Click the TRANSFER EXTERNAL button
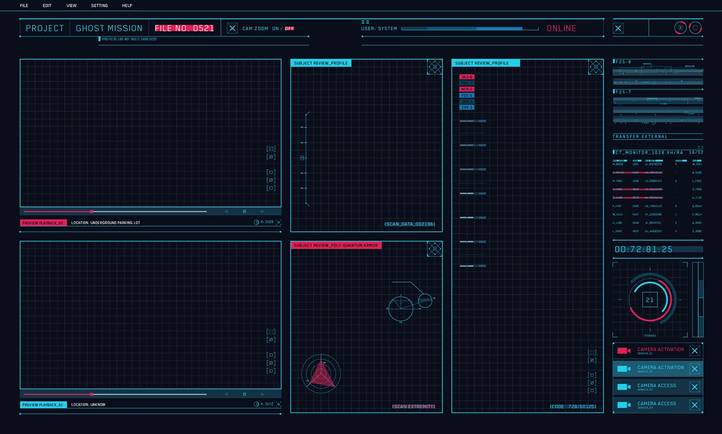The image size is (722, 434). (x=640, y=137)
